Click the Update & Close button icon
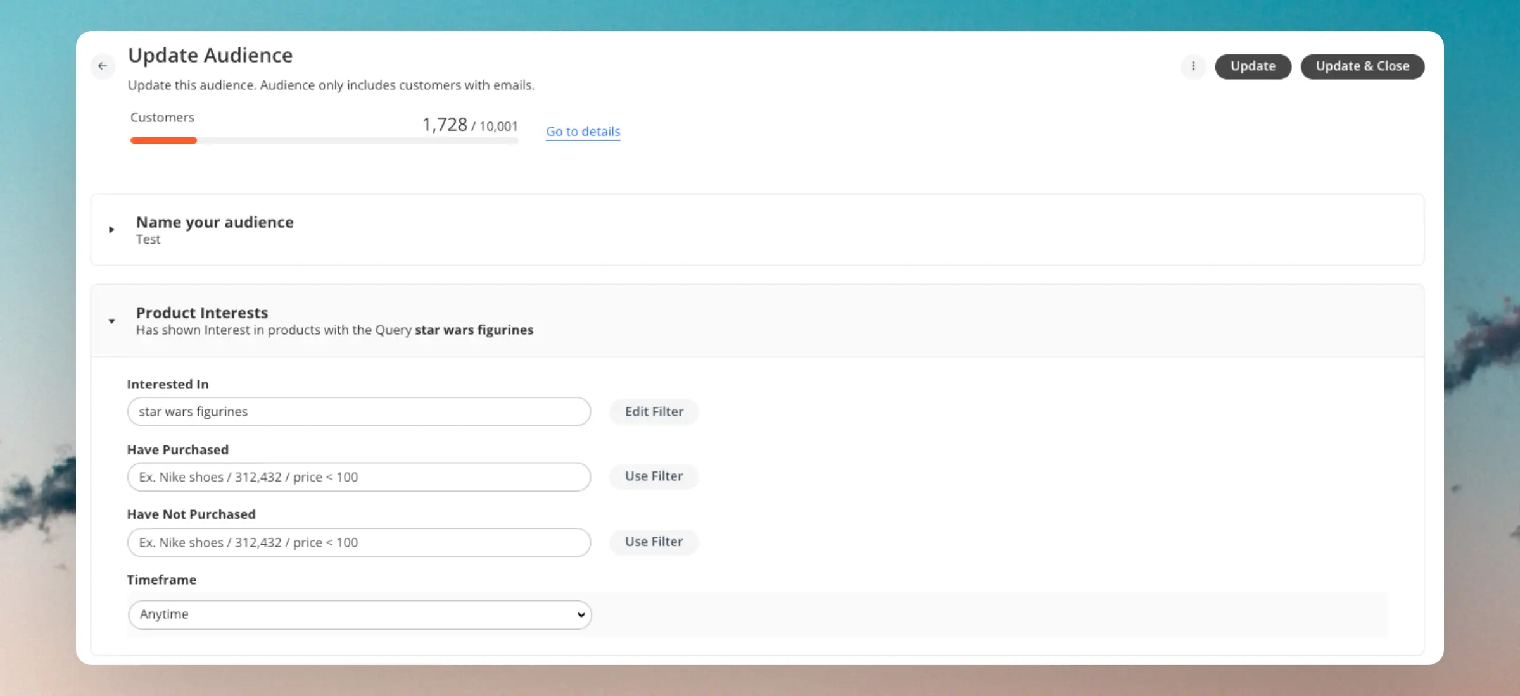 pos(1362,66)
